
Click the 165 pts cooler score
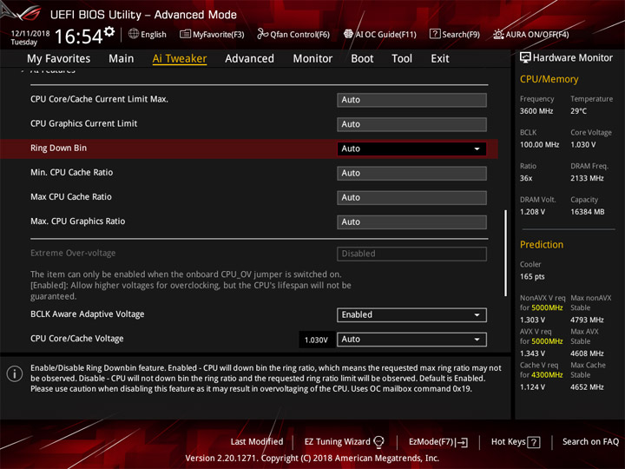coord(532,277)
